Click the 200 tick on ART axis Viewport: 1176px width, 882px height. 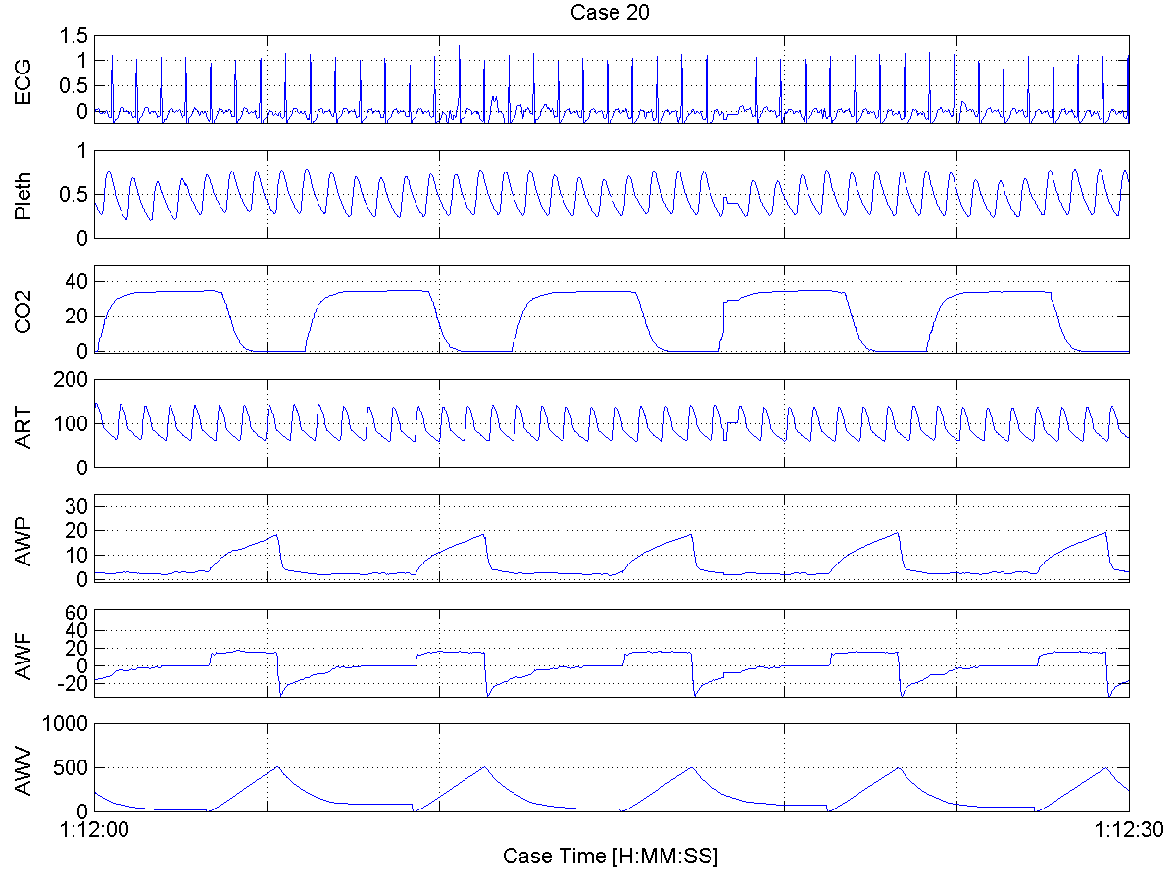click(x=72, y=379)
